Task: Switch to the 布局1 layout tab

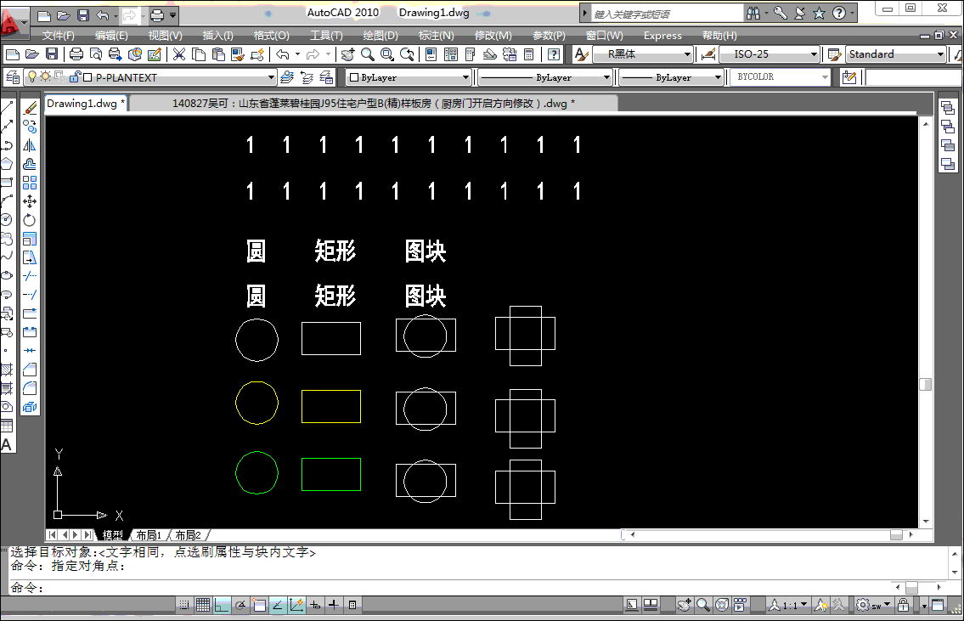Action: point(149,535)
